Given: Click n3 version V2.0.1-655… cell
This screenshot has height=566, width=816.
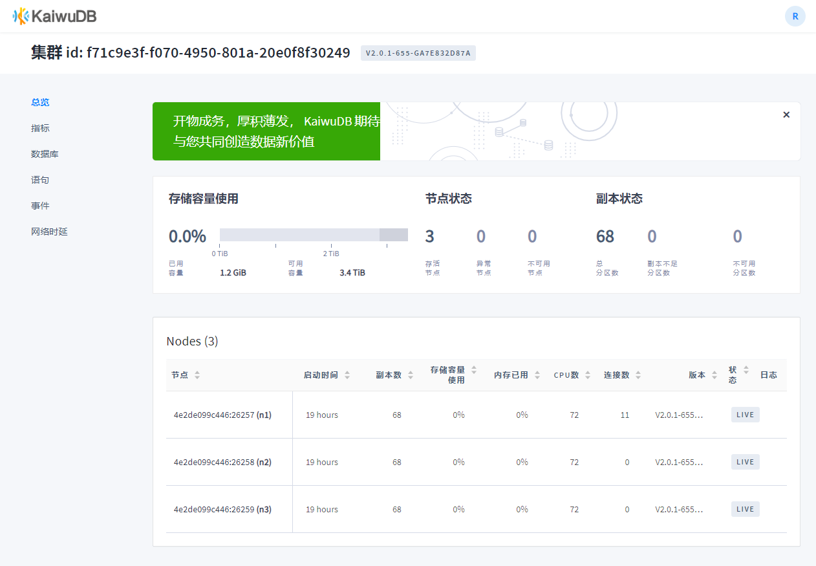Looking at the screenshot, I should (679, 509).
